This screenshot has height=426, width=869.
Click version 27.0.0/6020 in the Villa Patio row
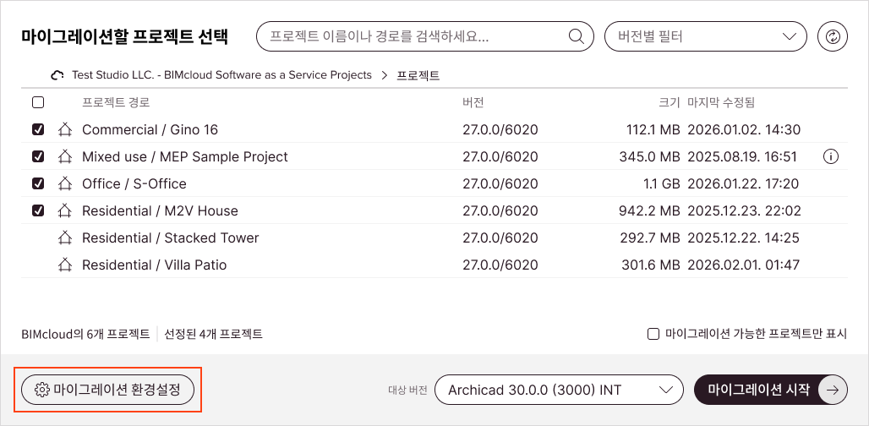pyautogui.click(x=500, y=265)
